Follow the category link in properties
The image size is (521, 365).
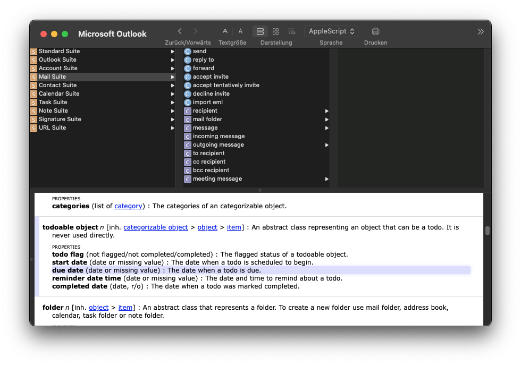[128, 206]
